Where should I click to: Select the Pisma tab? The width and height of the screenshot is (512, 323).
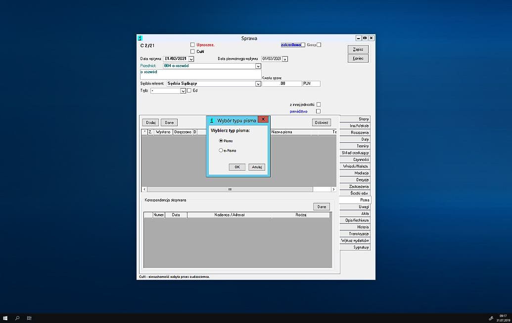(x=355, y=200)
